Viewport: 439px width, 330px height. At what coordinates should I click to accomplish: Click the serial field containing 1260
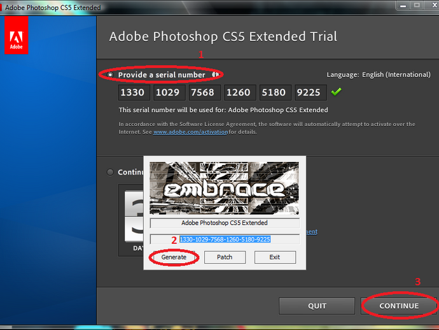(240, 92)
